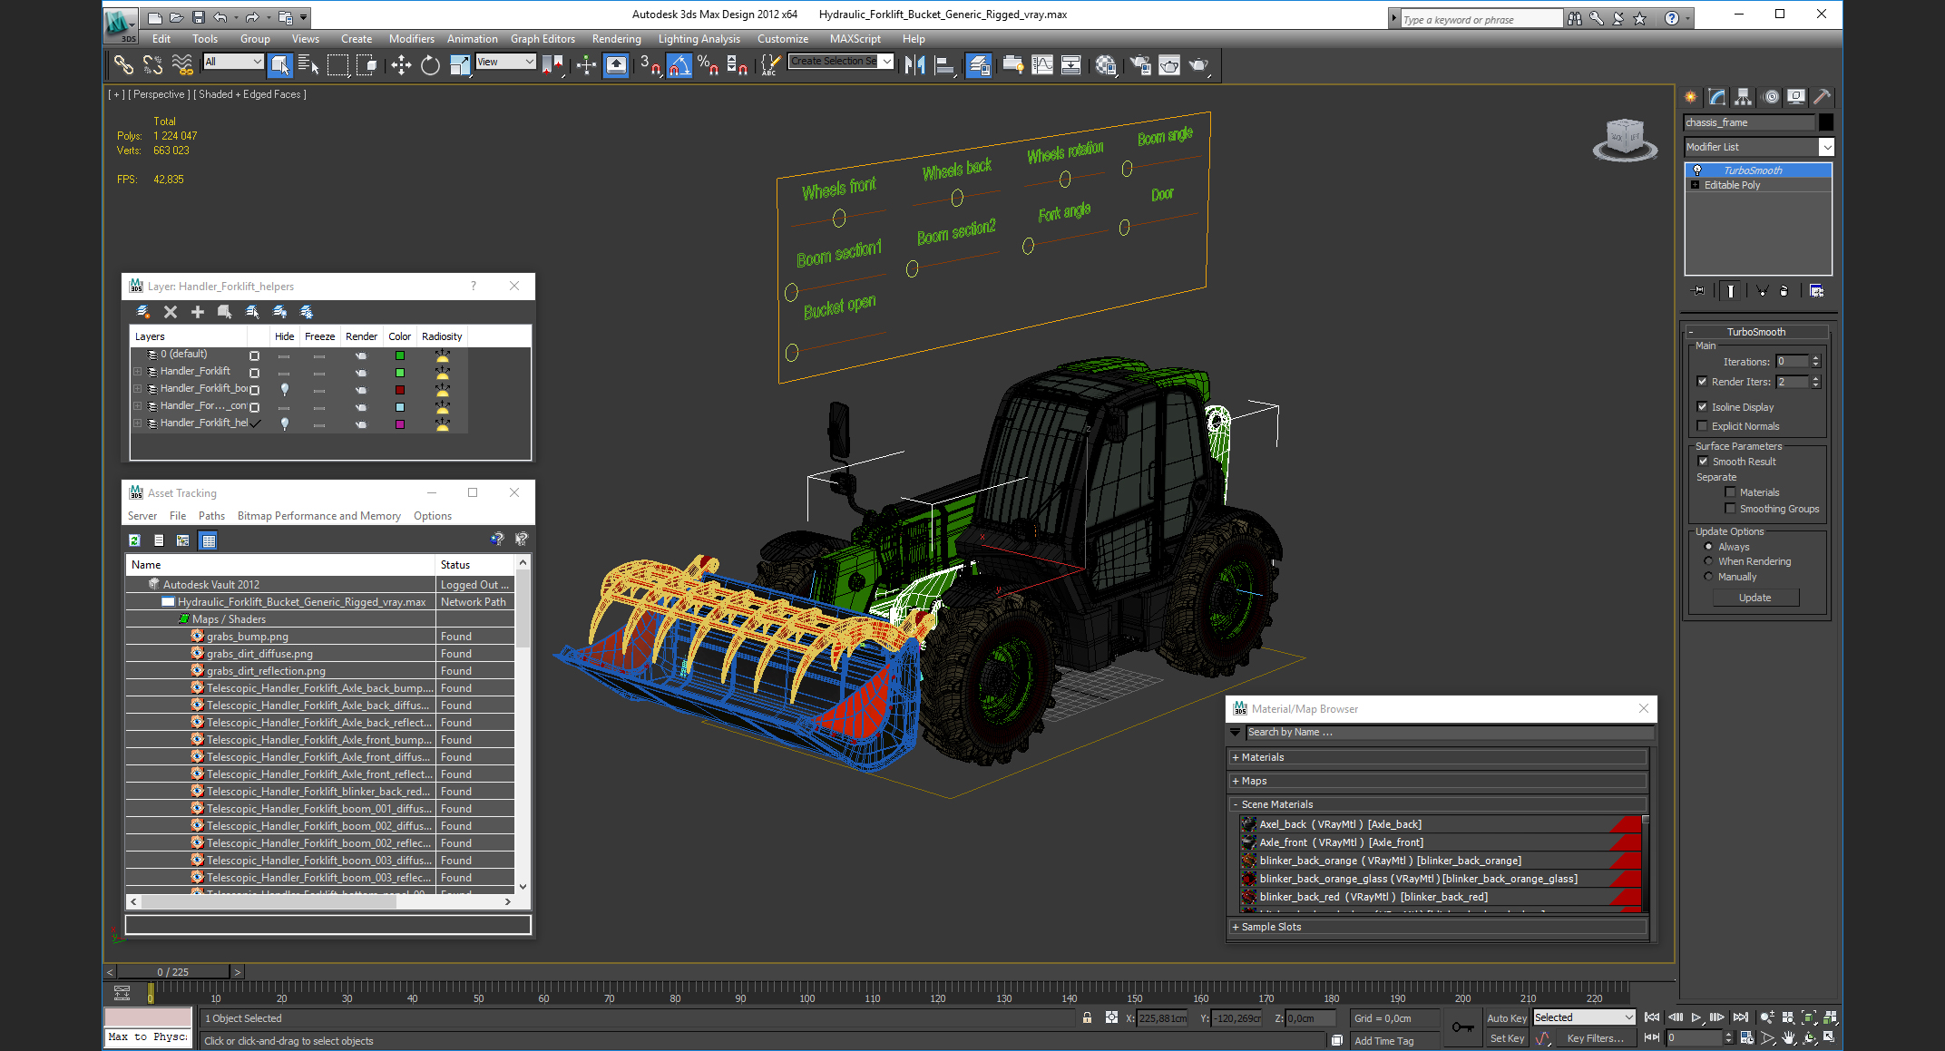Click the TurboSmooth Update button
The height and width of the screenshot is (1051, 1945).
tap(1754, 598)
